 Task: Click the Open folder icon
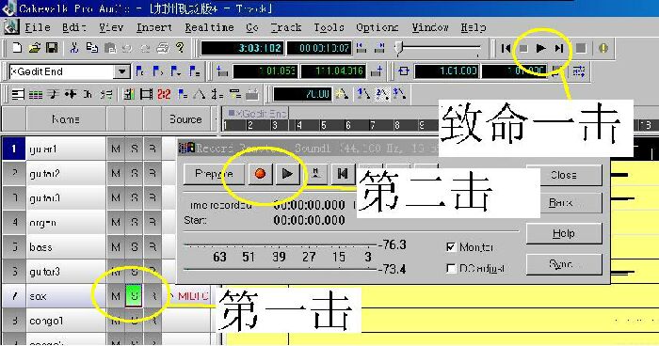tap(35, 48)
